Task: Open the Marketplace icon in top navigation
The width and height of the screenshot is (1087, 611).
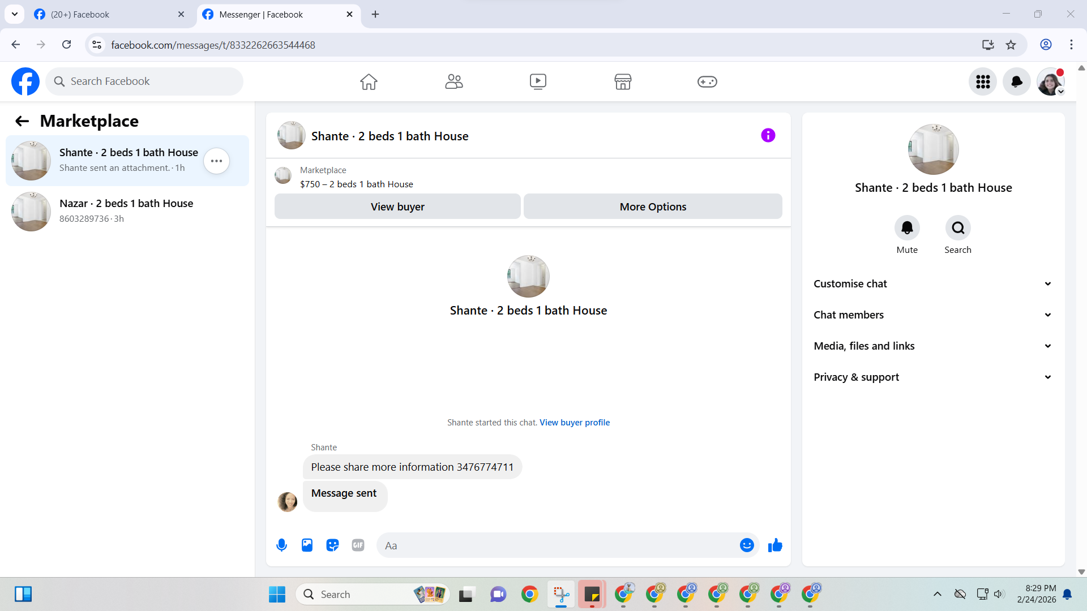Action: [623, 81]
